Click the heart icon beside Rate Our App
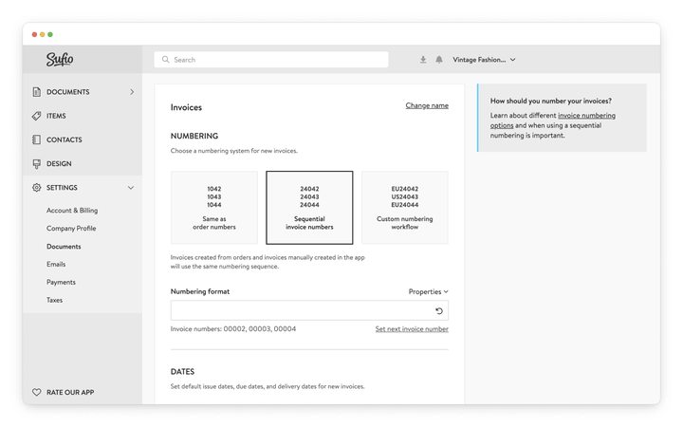Viewport: 683px width, 427px height. coord(37,392)
